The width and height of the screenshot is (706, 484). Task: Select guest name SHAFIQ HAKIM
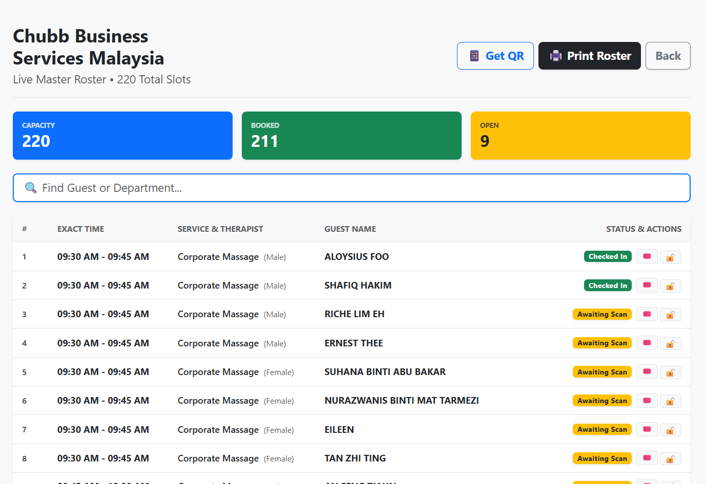pyautogui.click(x=358, y=285)
